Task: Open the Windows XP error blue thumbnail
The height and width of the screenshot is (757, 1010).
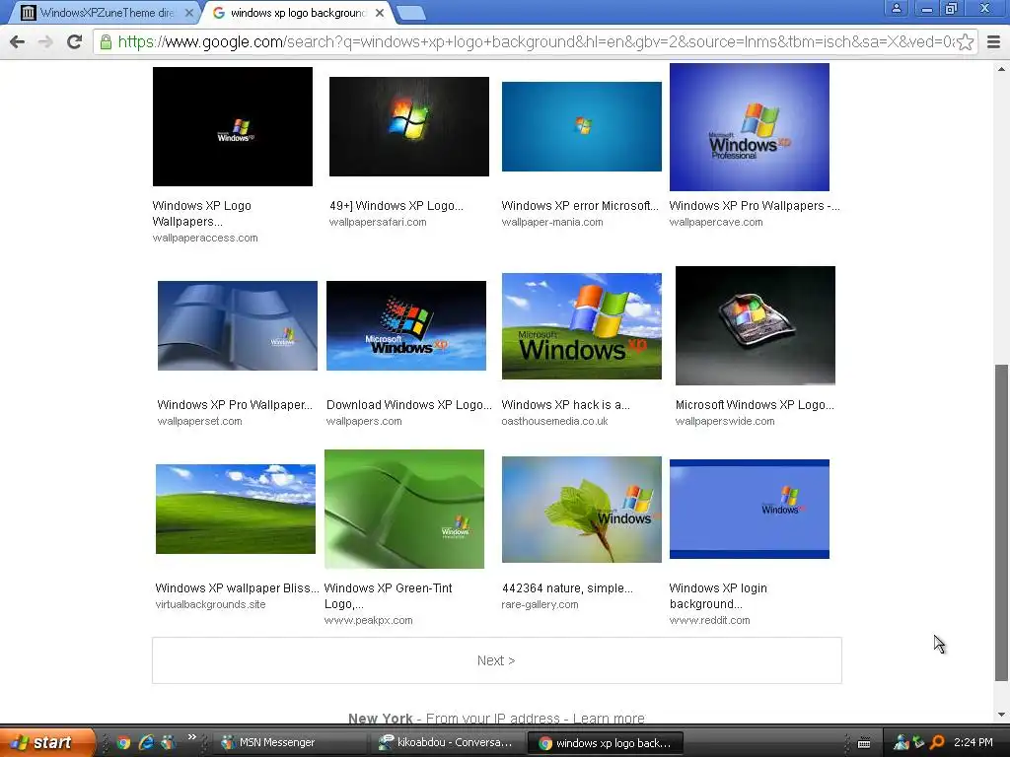Action: click(582, 127)
